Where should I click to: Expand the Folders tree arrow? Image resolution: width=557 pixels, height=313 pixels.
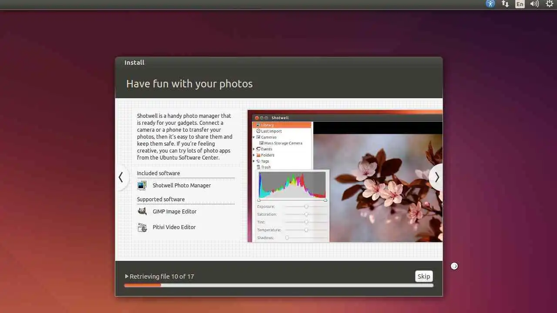pyautogui.click(x=254, y=155)
